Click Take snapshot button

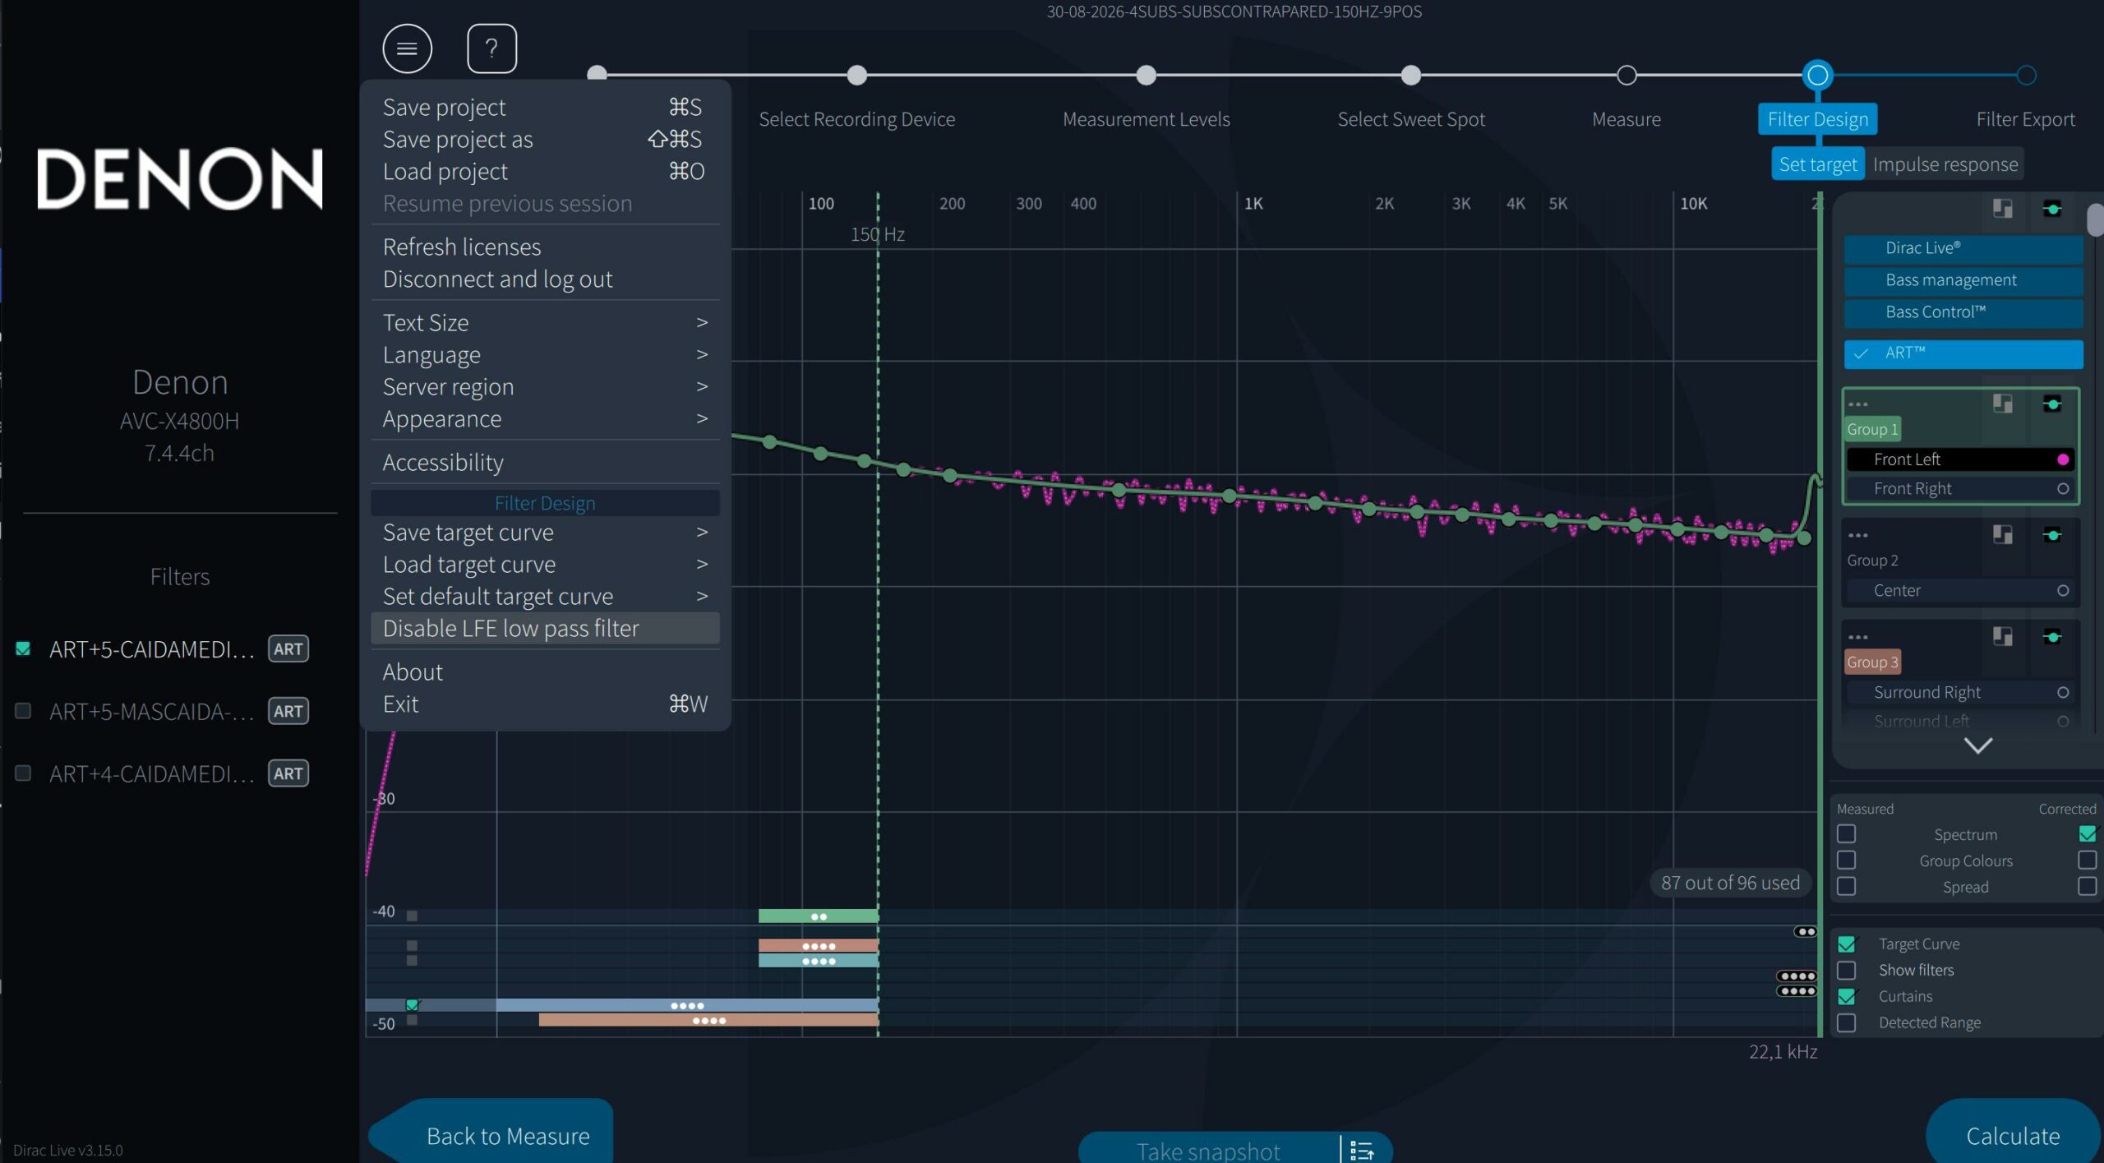(x=1208, y=1150)
